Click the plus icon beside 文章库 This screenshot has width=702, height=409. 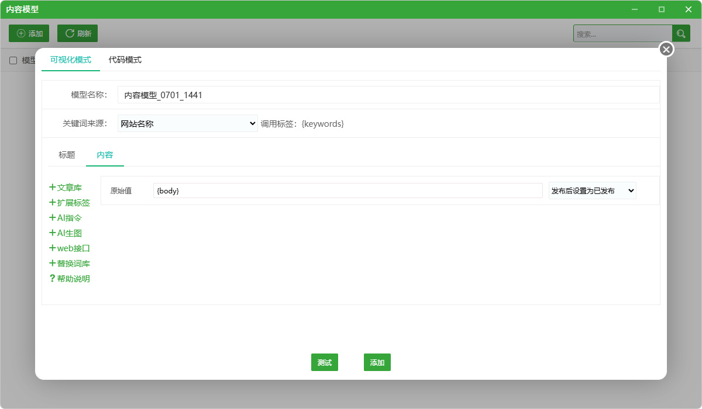(53, 187)
